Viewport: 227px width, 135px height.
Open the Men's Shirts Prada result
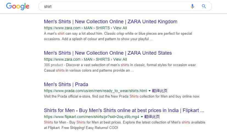pyautogui.click(x=66, y=84)
